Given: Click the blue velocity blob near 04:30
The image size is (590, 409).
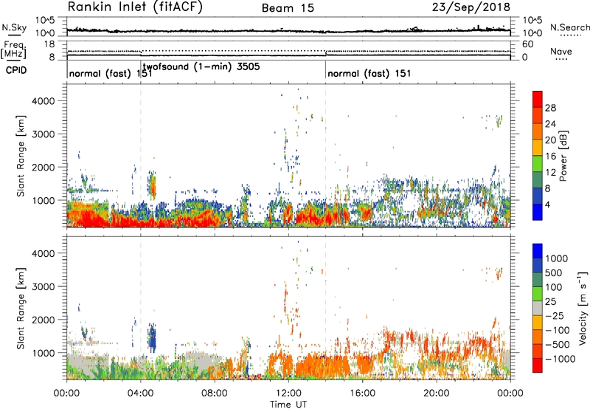Looking at the screenshot, I should [153, 340].
